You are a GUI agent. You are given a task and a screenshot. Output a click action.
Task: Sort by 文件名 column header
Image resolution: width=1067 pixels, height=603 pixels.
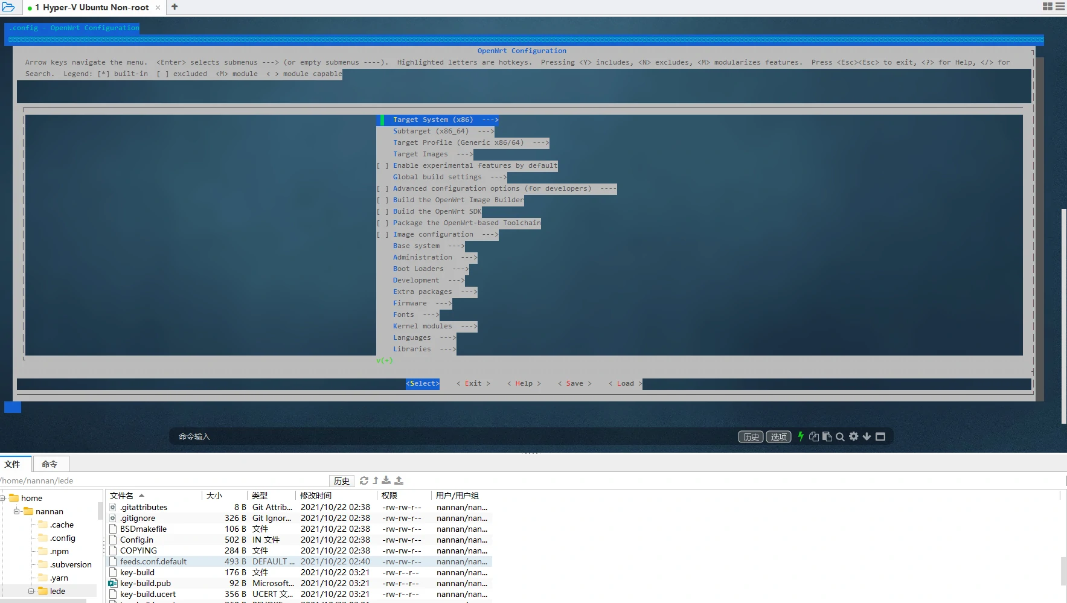(155, 496)
